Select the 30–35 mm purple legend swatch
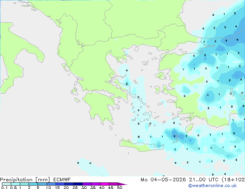 [87, 184]
